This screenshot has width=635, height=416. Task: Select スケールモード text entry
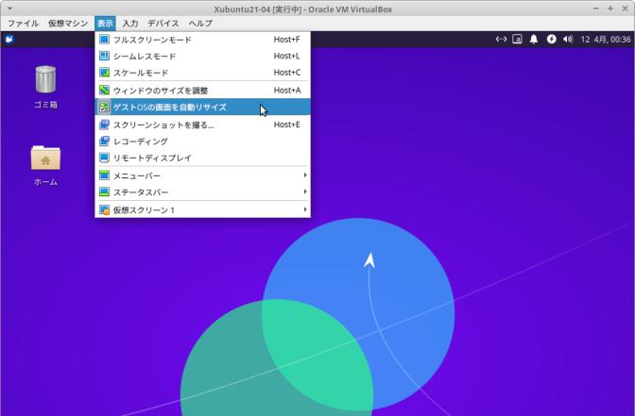[141, 74]
